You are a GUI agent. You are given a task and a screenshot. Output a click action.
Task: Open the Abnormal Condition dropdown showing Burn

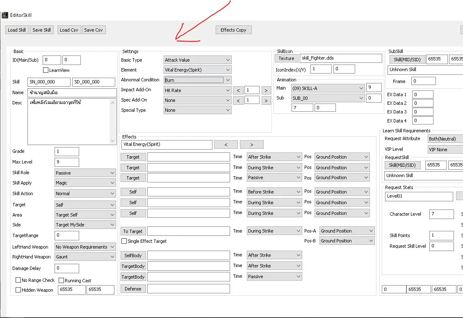[198, 80]
